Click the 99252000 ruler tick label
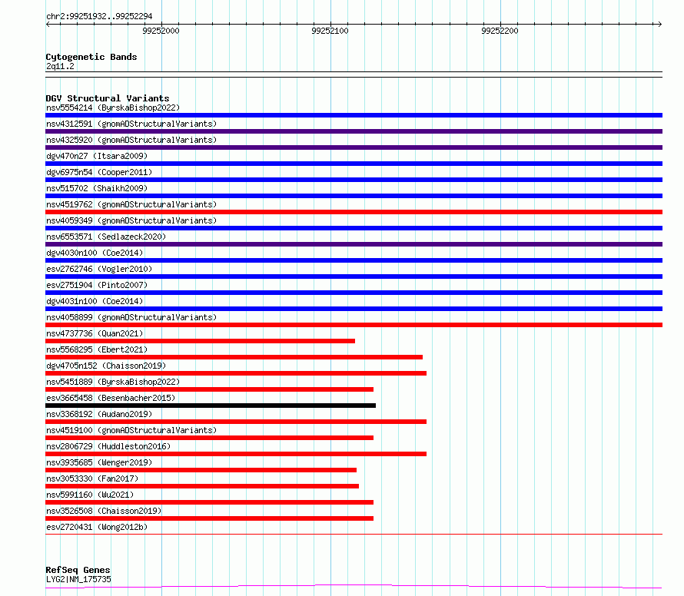Image resolution: width=684 pixels, height=596 pixels. [161, 31]
